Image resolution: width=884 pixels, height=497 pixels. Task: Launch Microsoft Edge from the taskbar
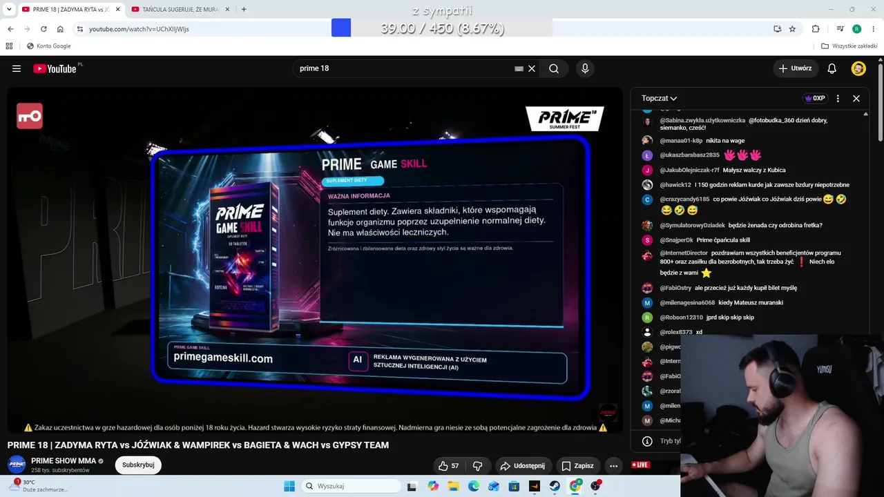[474, 486]
